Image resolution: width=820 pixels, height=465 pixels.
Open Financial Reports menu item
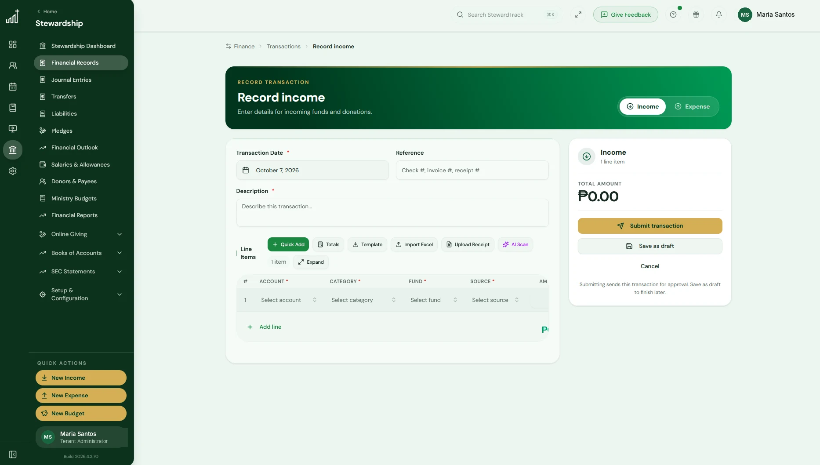coord(81,215)
